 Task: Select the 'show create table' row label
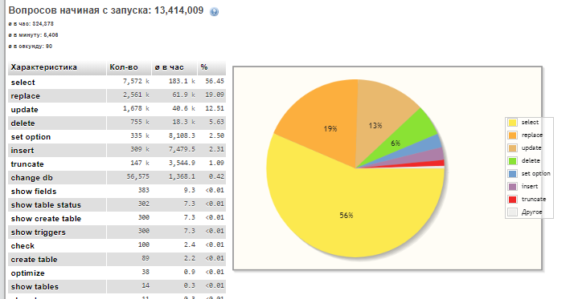(46, 219)
